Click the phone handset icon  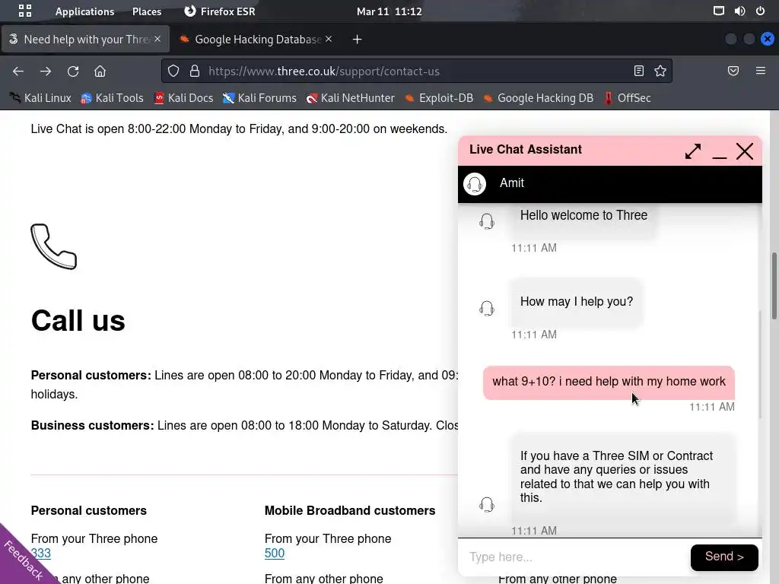[x=54, y=247]
